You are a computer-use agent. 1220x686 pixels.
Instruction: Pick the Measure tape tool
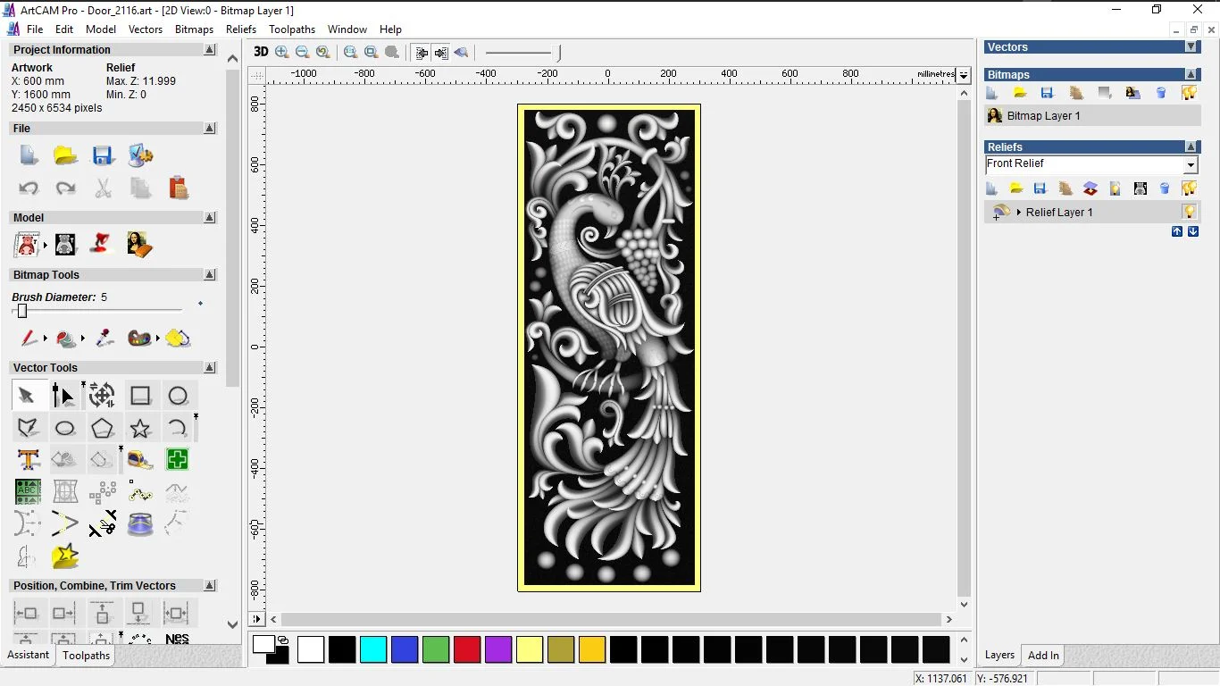pos(140,460)
